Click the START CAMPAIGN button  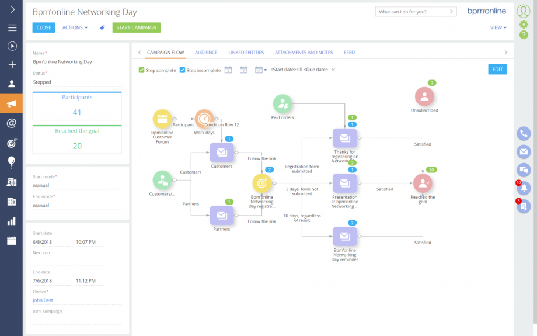pyautogui.click(x=137, y=27)
